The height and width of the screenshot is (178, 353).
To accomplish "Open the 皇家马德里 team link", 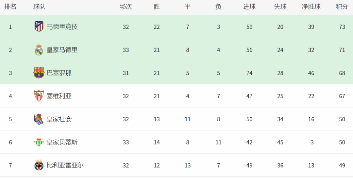I will pyautogui.click(x=62, y=50).
